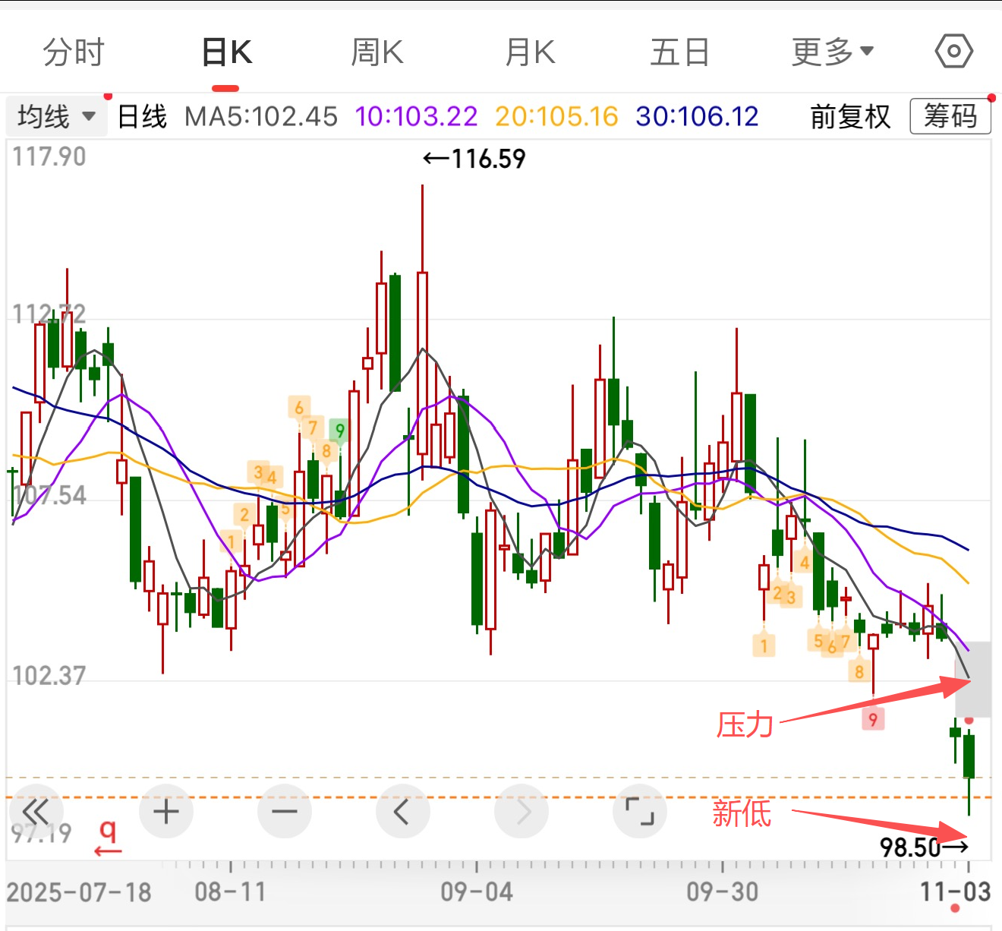Select the 月K monthly chart tab
Image resolution: width=1002 pixels, height=931 pixels.
click(530, 52)
